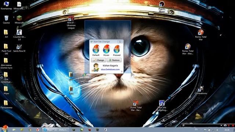Select the Paint Tool SAI folder
The height and width of the screenshot is (132, 235).
(x=6, y=49)
